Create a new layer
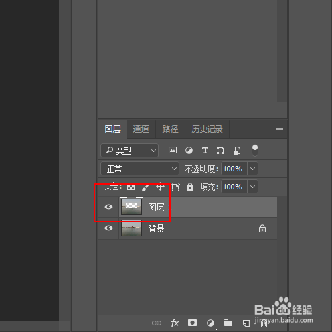The width and height of the screenshot is (332, 332). [x=246, y=323]
